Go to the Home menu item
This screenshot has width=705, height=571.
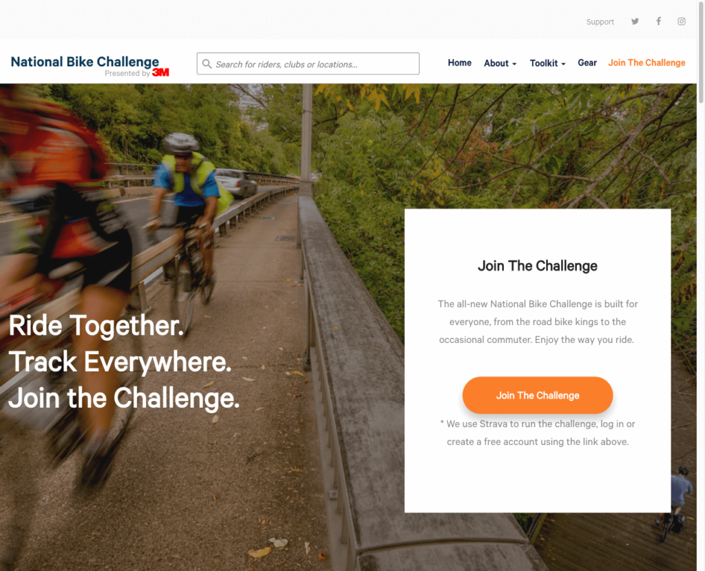(x=459, y=63)
